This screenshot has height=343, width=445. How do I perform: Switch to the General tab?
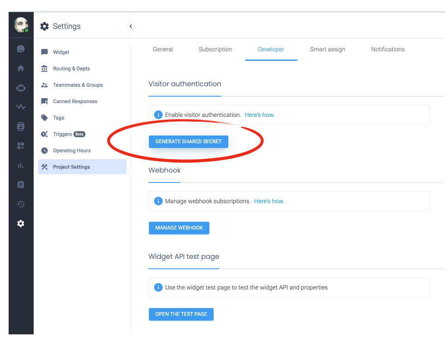163,49
